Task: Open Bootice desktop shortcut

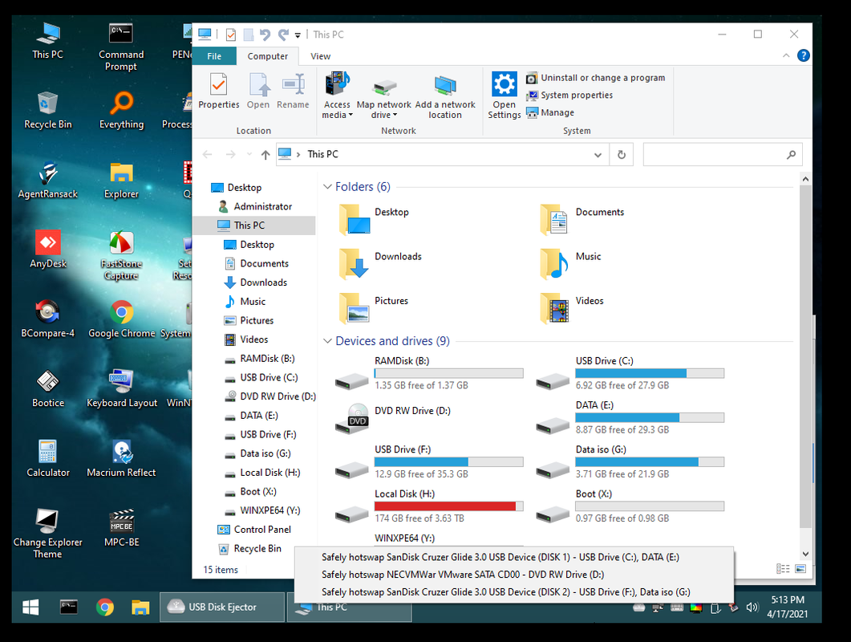Action: (48, 389)
